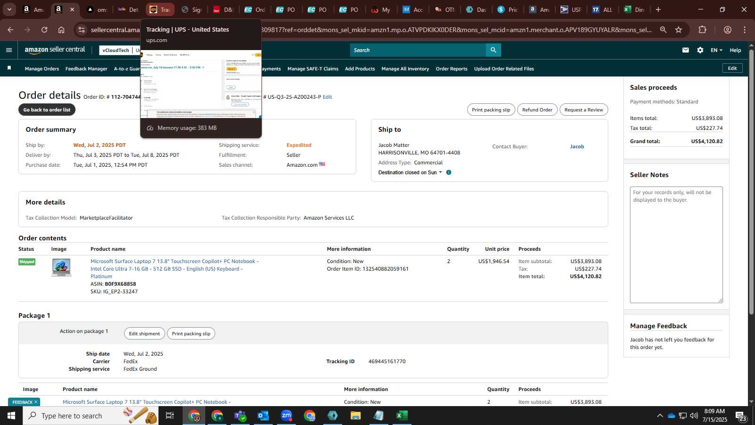Click the Windows taskbar search box

[x=91, y=416]
